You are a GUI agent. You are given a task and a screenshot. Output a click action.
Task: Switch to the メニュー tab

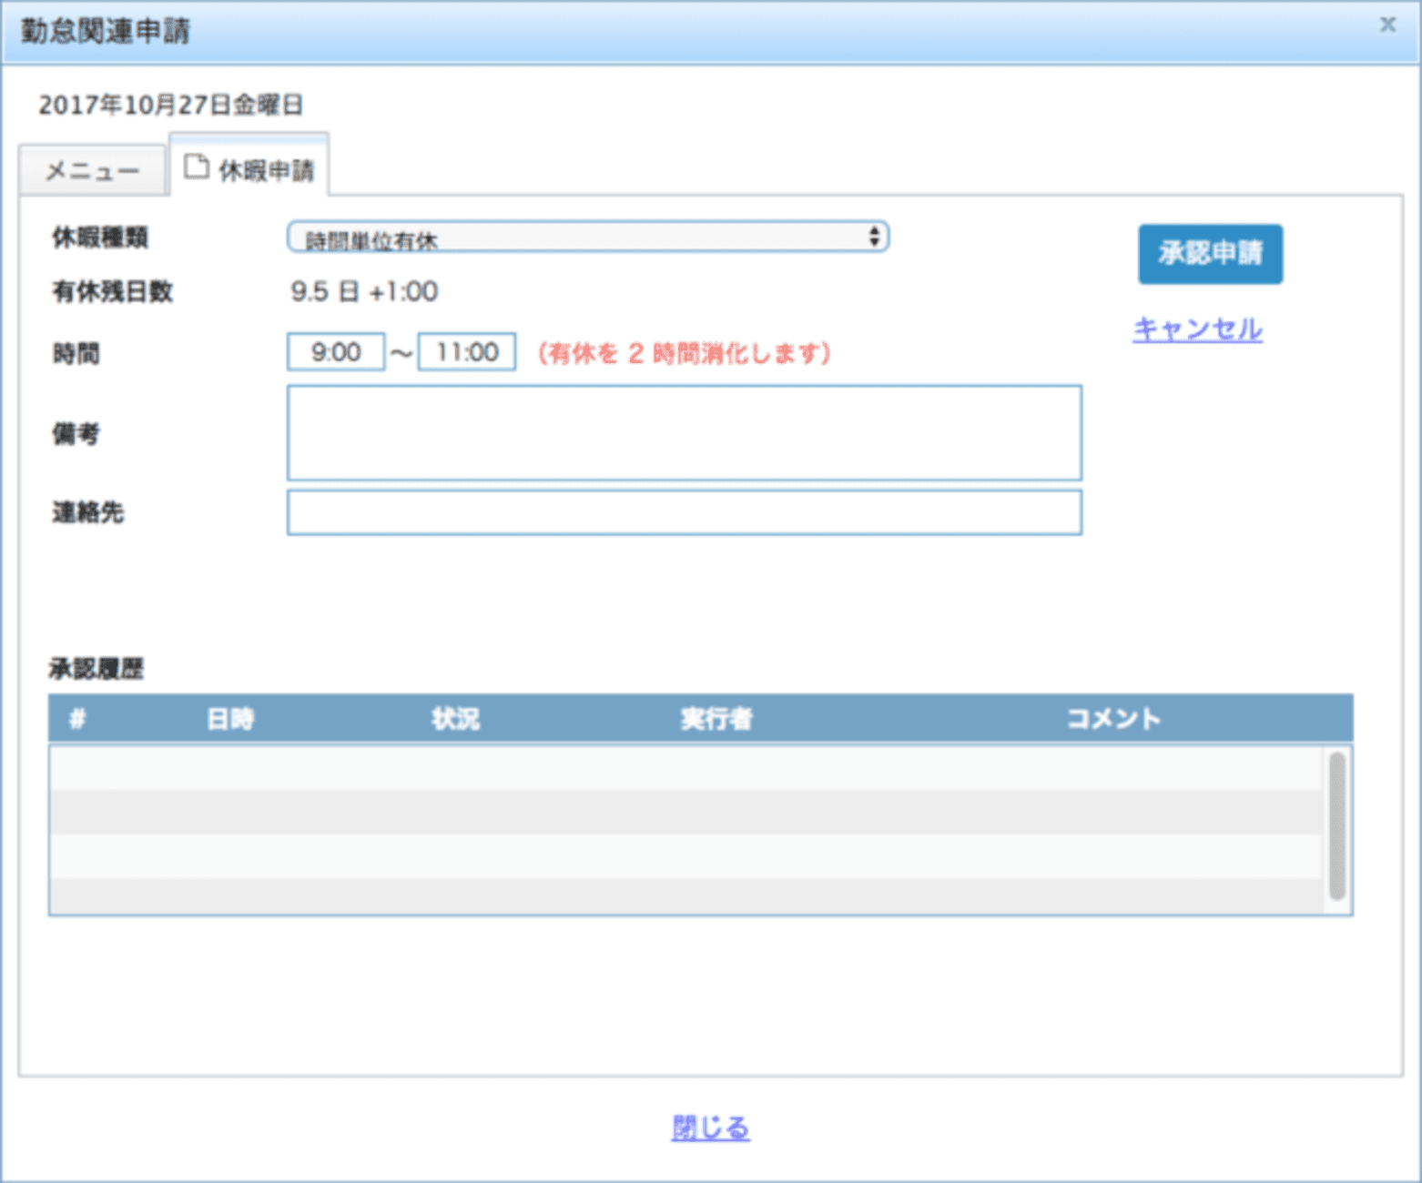(92, 170)
